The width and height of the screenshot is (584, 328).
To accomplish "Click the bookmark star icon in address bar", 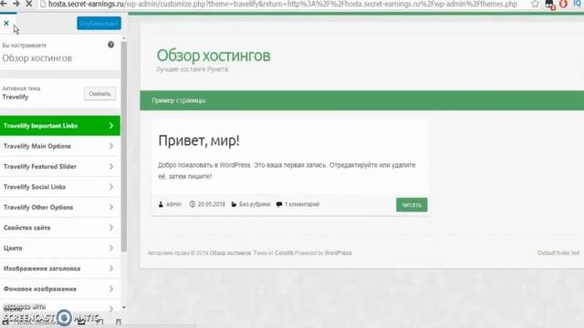I will pos(536,4).
